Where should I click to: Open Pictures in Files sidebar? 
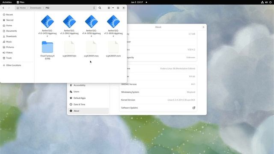point(17,47)
